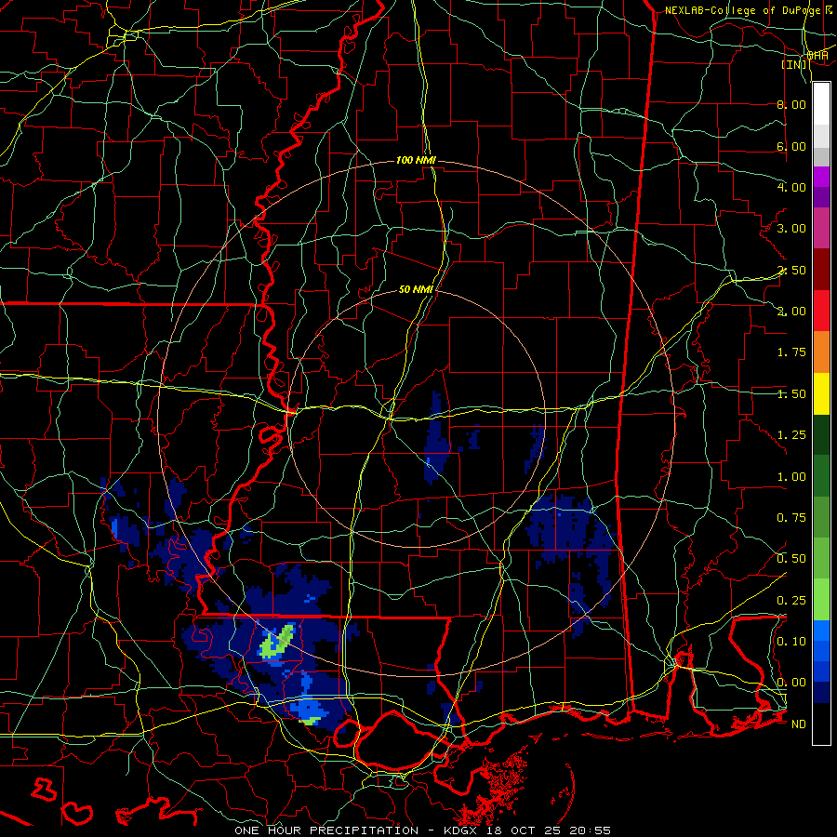Image resolution: width=837 pixels, height=837 pixels.
Task: Select the 1.75 legend value
Action: [791, 352]
